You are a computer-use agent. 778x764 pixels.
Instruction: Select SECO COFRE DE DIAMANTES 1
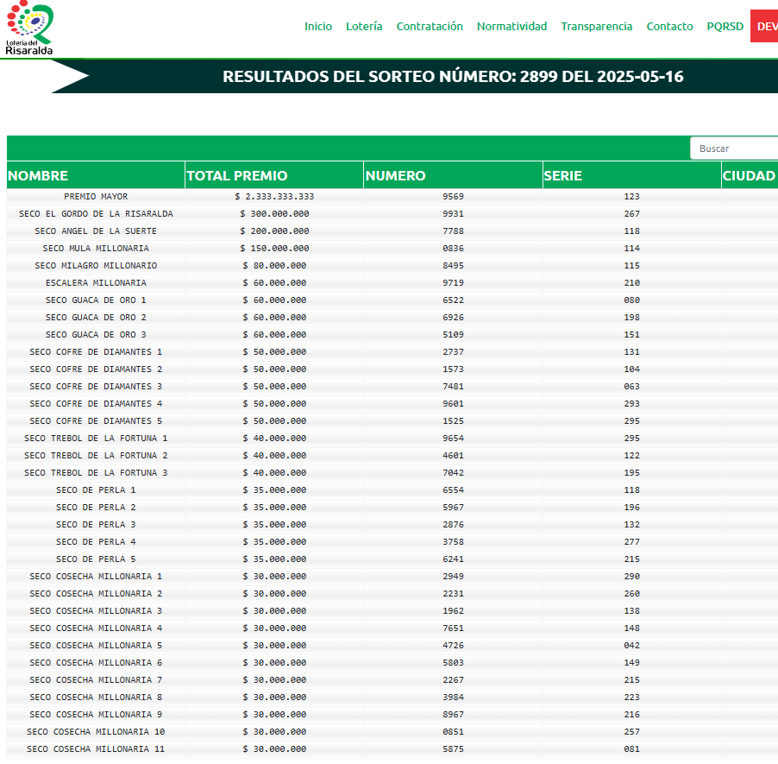coord(96,352)
